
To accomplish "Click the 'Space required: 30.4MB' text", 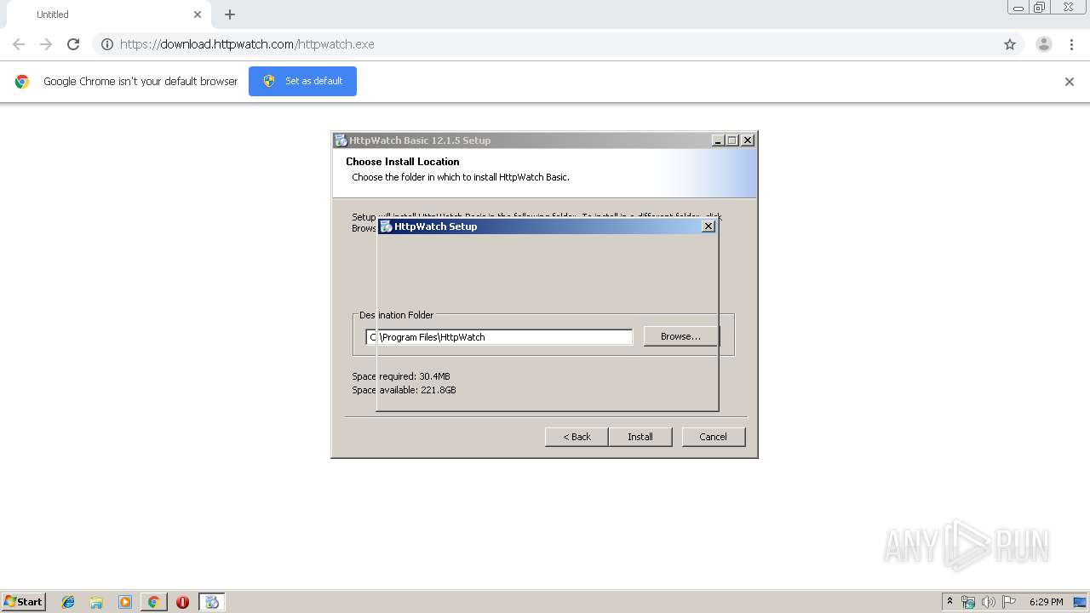I will point(401,376).
